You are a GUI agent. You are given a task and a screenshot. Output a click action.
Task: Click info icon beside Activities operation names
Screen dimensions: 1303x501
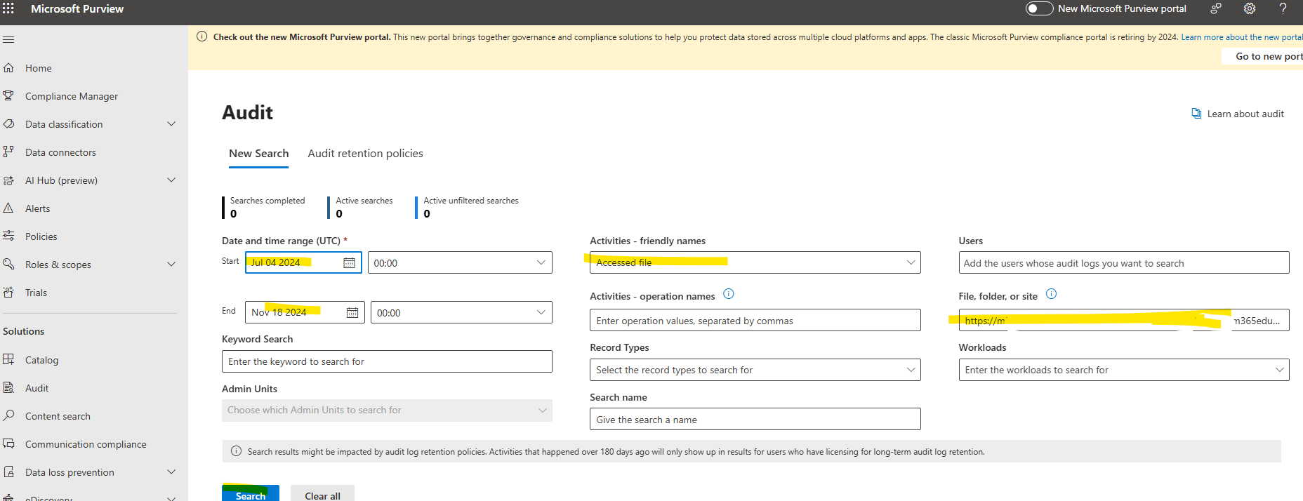729,294
